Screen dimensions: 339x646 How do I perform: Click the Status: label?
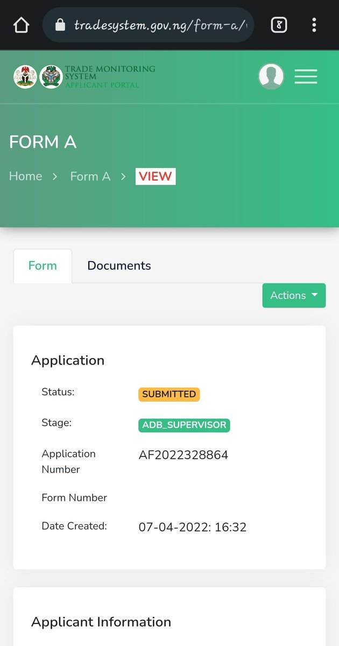click(58, 392)
